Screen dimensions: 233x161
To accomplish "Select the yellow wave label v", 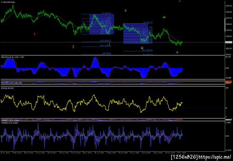I will click(x=177, y=52).
